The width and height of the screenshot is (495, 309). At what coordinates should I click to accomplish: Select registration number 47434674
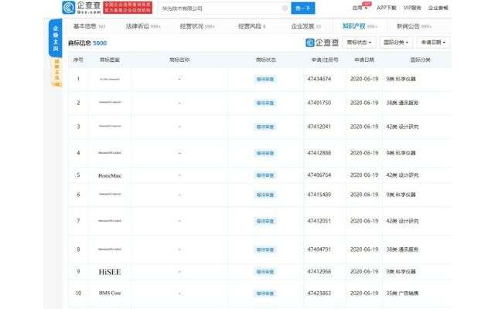(319, 79)
